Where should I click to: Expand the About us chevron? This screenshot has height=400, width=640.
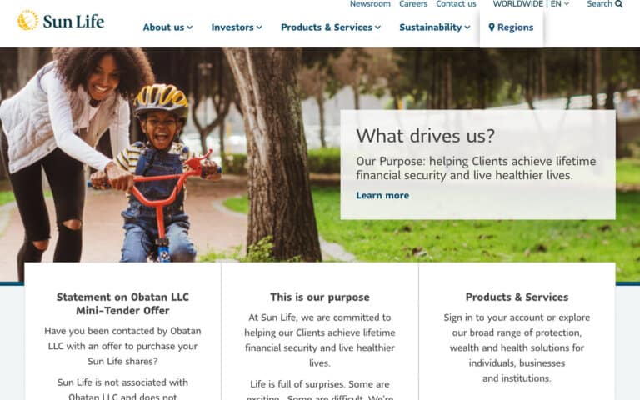pos(190,27)
